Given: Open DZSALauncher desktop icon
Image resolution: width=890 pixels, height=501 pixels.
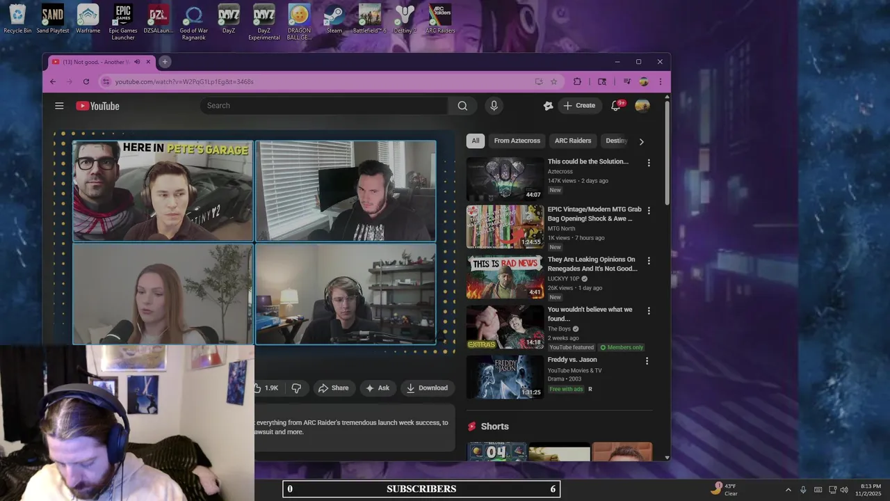Looking at the screenshot, I should 159,19.
